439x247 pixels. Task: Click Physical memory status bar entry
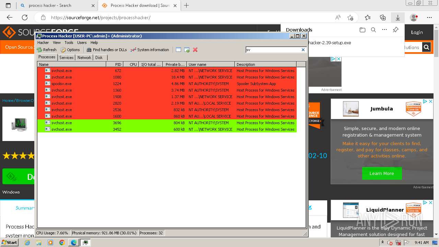pyautogui.click(x=104, y=233)
